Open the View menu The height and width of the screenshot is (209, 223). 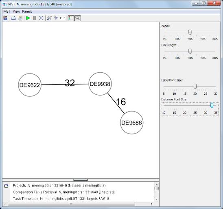tap(16, 11)
